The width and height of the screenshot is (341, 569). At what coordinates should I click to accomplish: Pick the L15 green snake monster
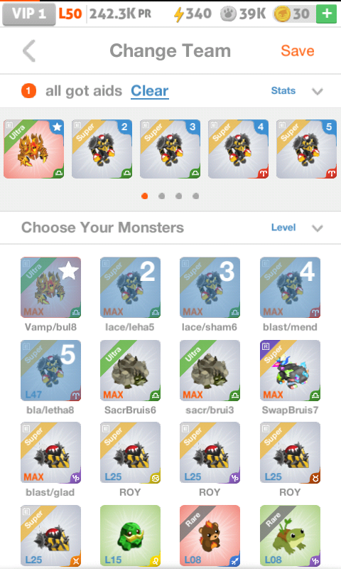(131, 536)
